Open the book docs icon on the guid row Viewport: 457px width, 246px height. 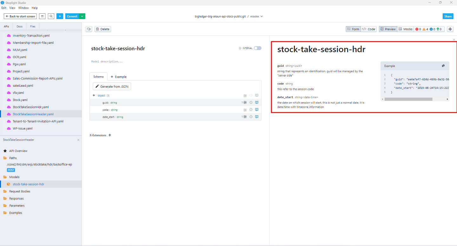click(x=257, y=103)
